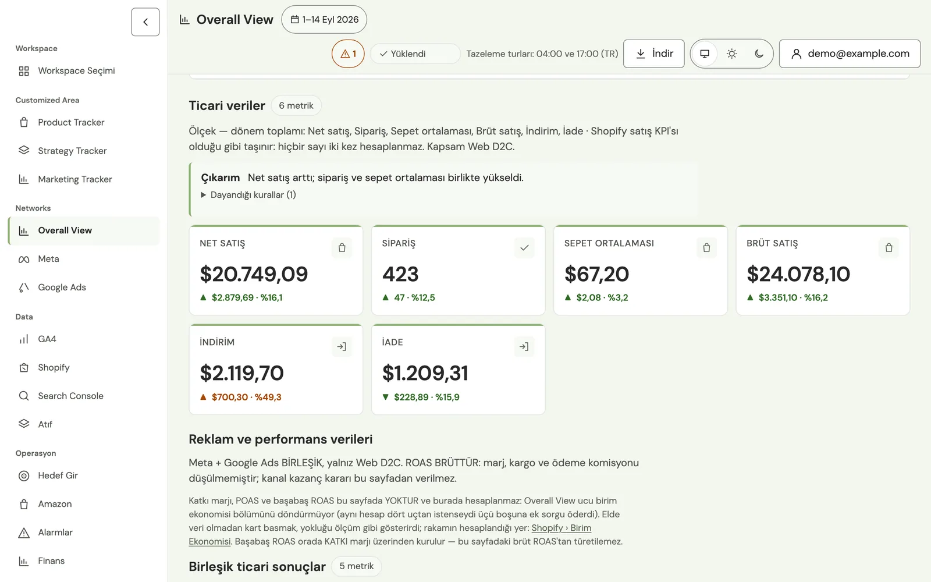Switch to dark theme moon icon

point(759,54)
